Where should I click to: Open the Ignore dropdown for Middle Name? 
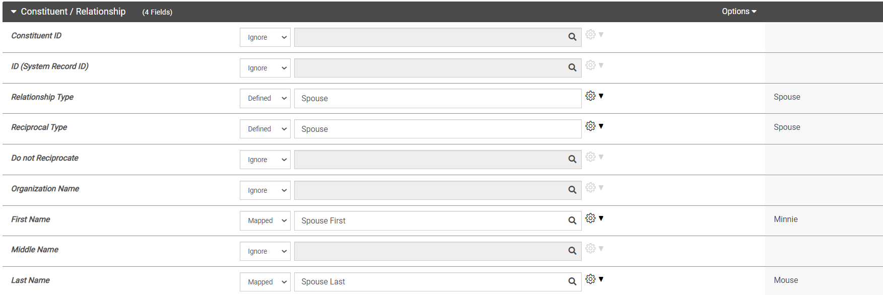[x=264, y=251]
